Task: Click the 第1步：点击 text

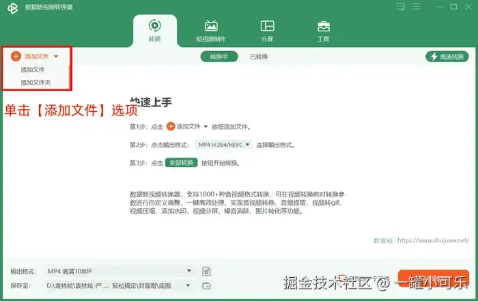Action: point(146,127)
